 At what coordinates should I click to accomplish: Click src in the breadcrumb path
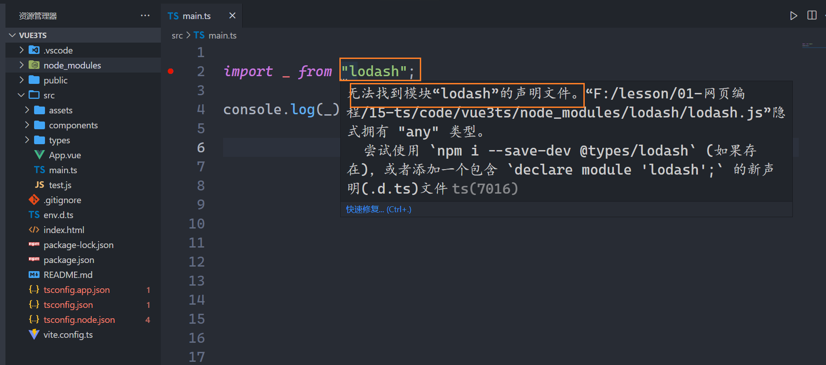tap(177, 35)
